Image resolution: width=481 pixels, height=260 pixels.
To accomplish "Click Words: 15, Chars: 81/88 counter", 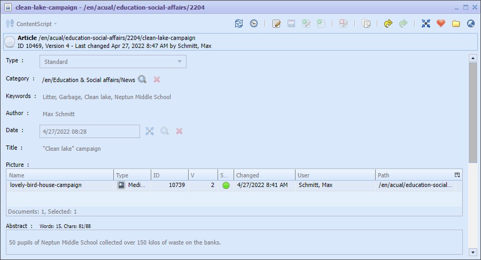I will pos(65,226).
